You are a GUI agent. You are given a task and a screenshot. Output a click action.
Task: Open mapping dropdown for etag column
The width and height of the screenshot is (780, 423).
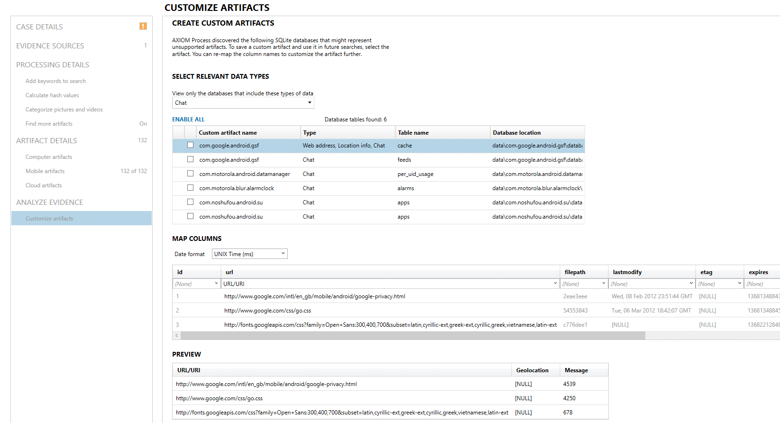tap(719, 284)
